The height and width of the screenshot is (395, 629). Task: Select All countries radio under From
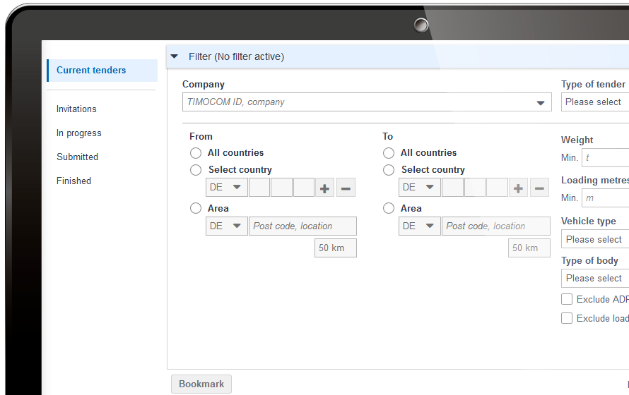click(x=196, y=153)
